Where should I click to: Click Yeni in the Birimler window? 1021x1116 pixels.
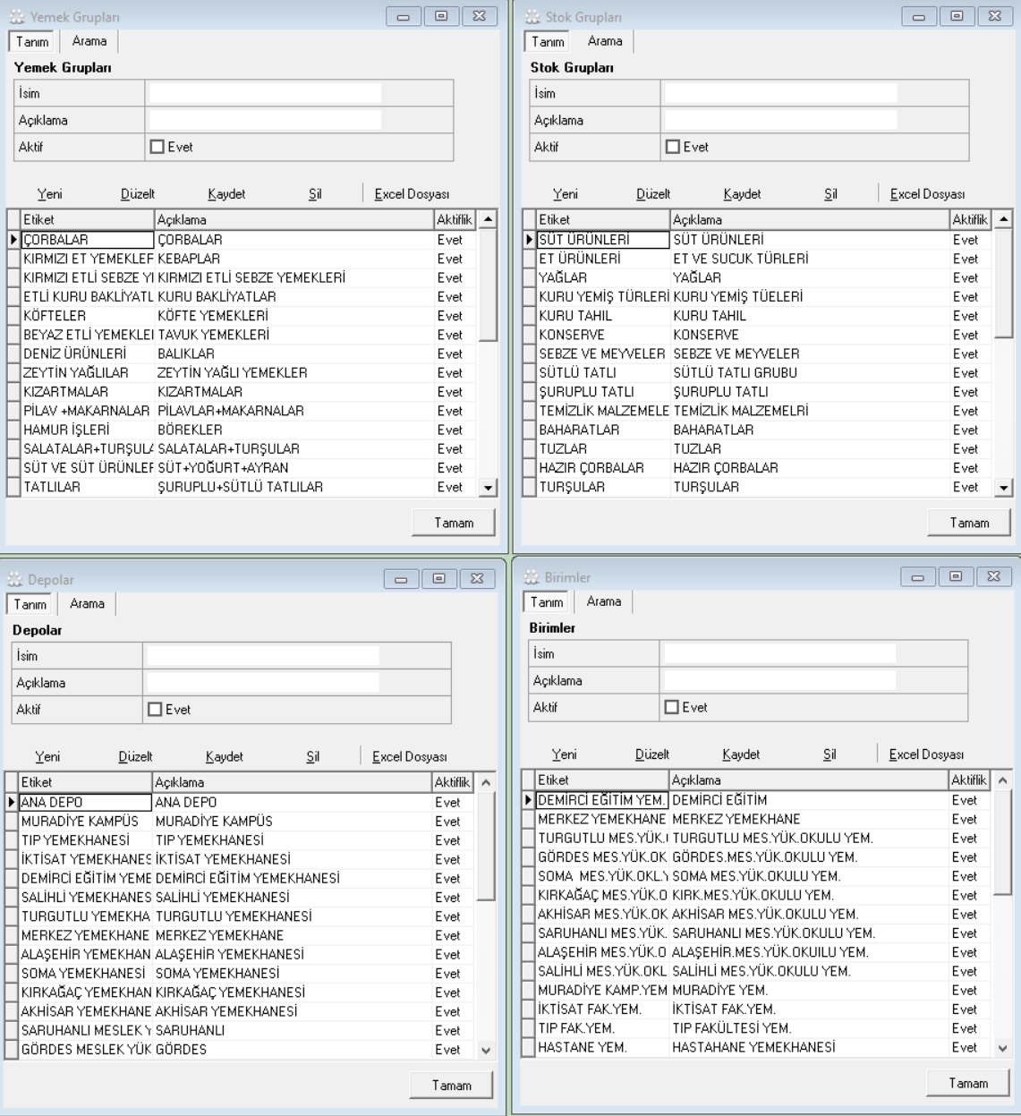565,754
